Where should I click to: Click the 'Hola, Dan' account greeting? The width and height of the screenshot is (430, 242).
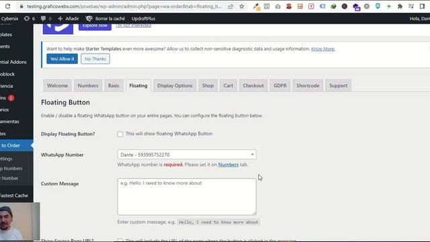coord(419,18)
